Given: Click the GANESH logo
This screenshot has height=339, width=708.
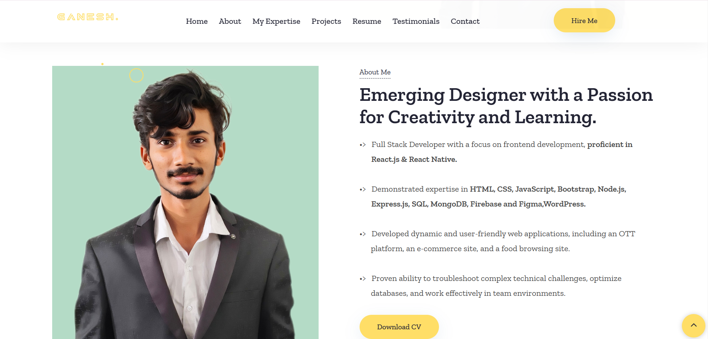Looking at the screenshot, I should click(x=88, y=17).
